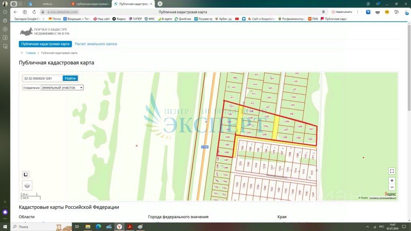Open Яндекс bookmark
The height and width of the screenshot is (231, 411).
(x=119, y=19)
